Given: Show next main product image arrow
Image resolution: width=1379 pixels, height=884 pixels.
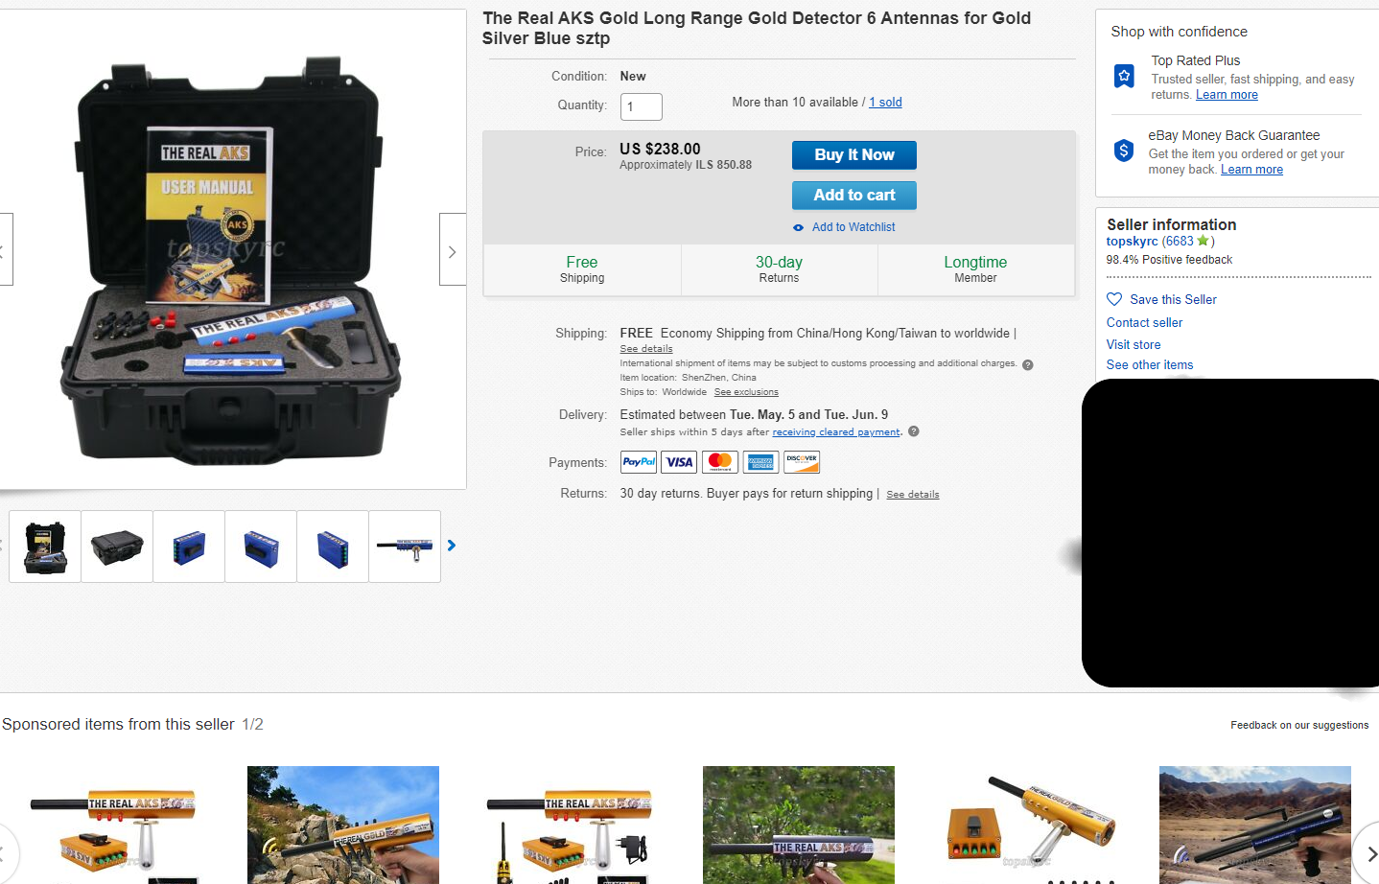Looking at the screenshot, I should (453, 249).
